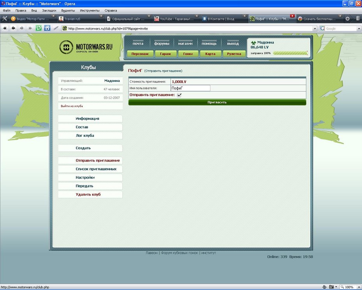
Task: Open the 'Закладки' menu
Action: (49, 11)
